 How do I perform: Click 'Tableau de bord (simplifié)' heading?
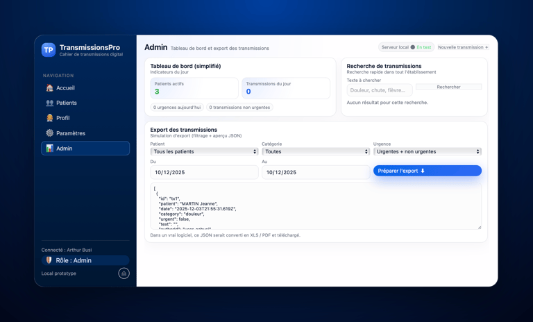(x=185, y=66)
